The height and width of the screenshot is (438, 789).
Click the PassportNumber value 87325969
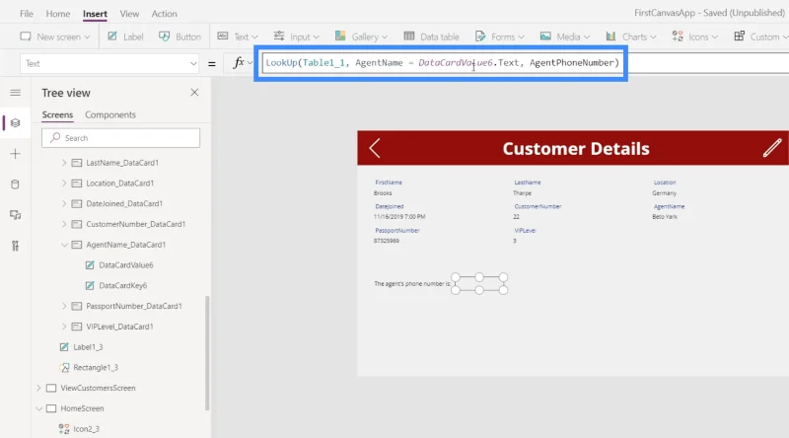387,241
